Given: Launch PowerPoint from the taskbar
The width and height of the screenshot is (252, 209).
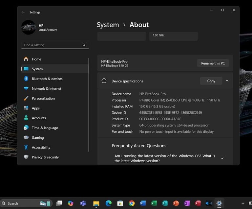Looking at the screenshot, I should pyautogui.click(x=176, y=203).
